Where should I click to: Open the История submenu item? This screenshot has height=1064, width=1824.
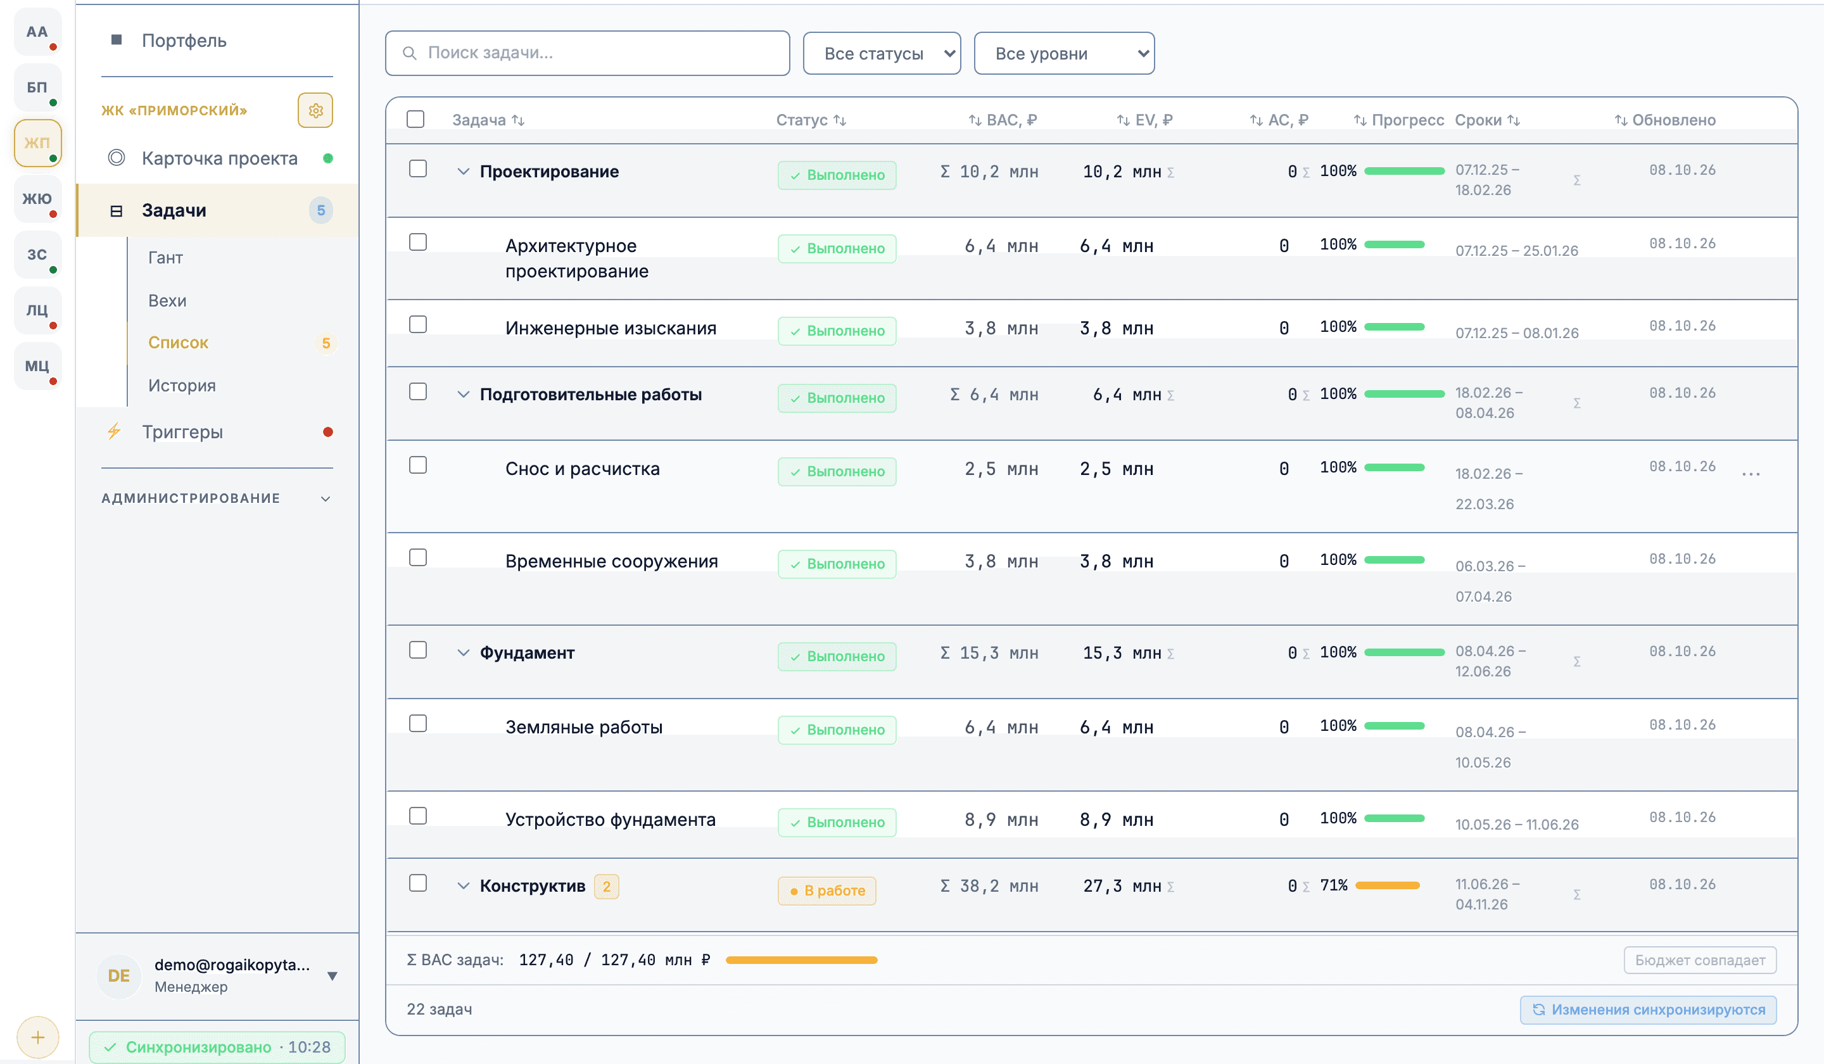pos(182,385)
